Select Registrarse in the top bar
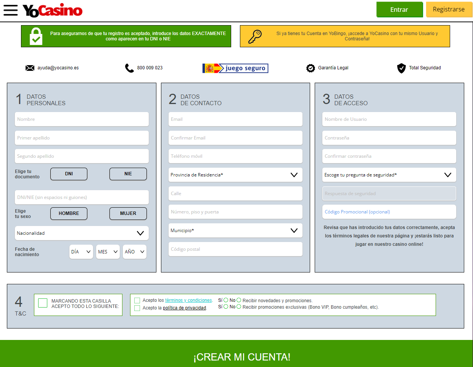This screenshot has width=473, height=367. click(449, 10)
